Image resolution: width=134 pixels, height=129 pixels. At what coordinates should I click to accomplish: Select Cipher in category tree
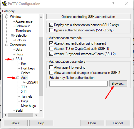click(x=26, y=73)
